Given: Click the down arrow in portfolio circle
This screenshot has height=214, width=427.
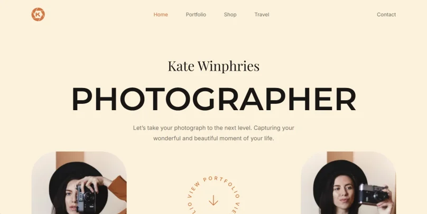Looking at the screenshot, I should (213, 200).
